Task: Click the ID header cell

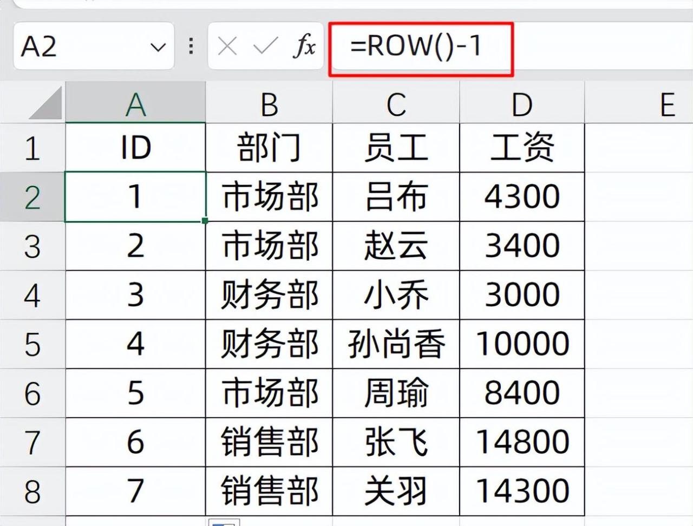Action: point(135,148)
